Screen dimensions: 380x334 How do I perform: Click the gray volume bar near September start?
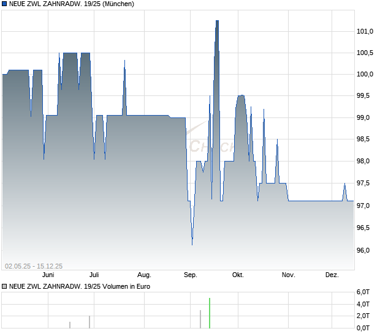pos(200,319)
